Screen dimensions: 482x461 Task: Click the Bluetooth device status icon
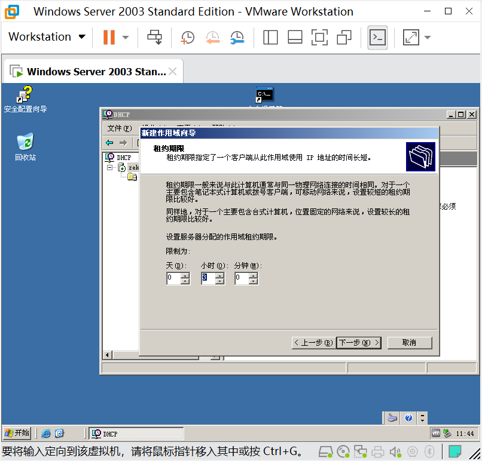pyautogui.click(x=429, y=452)
